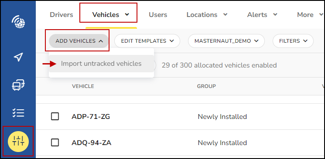Expand the EDIT TEMPLATES dropdown
The width and height of the screenshot is (325, 159).
click(x=147, y=41)
